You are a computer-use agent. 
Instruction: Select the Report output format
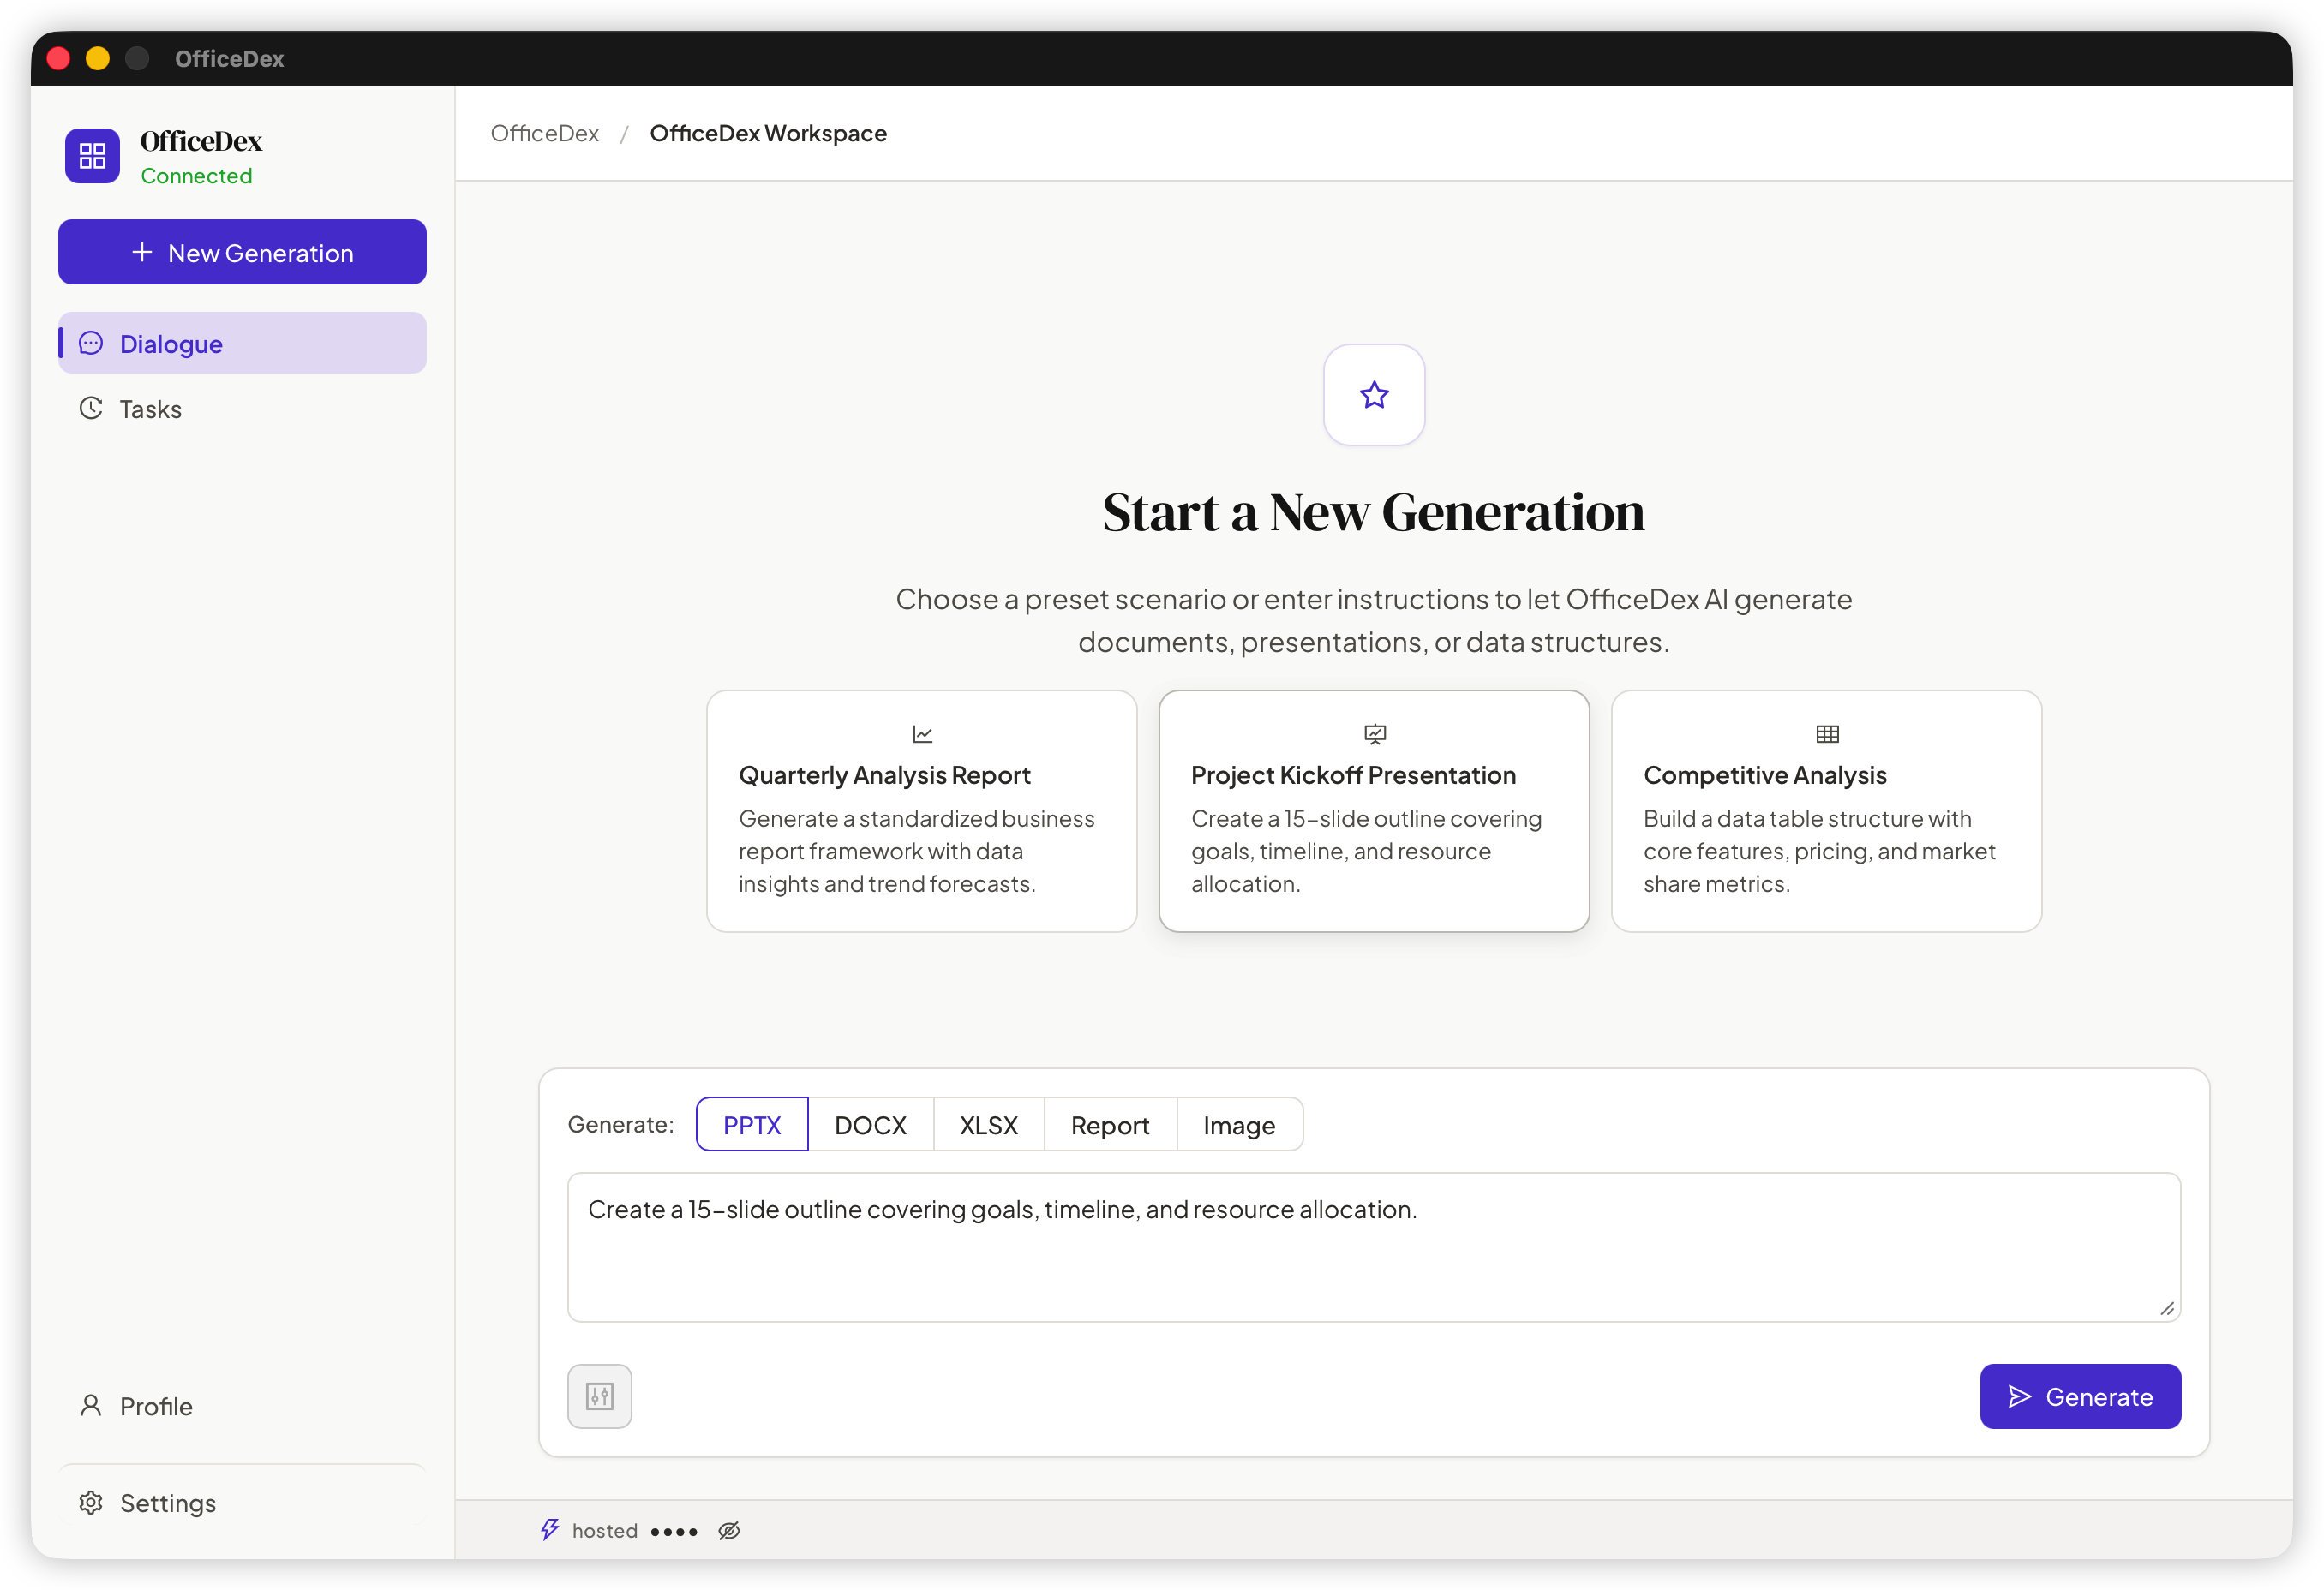pyautogui.click(x=1110, y=1125)
